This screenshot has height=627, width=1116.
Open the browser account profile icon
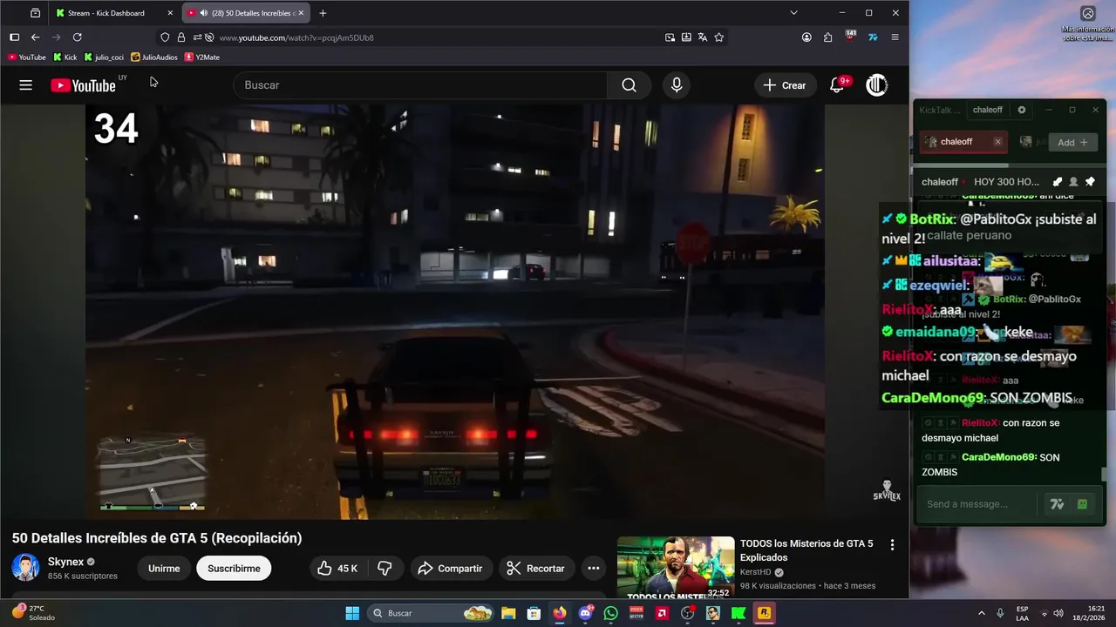(x=806, y=37)
